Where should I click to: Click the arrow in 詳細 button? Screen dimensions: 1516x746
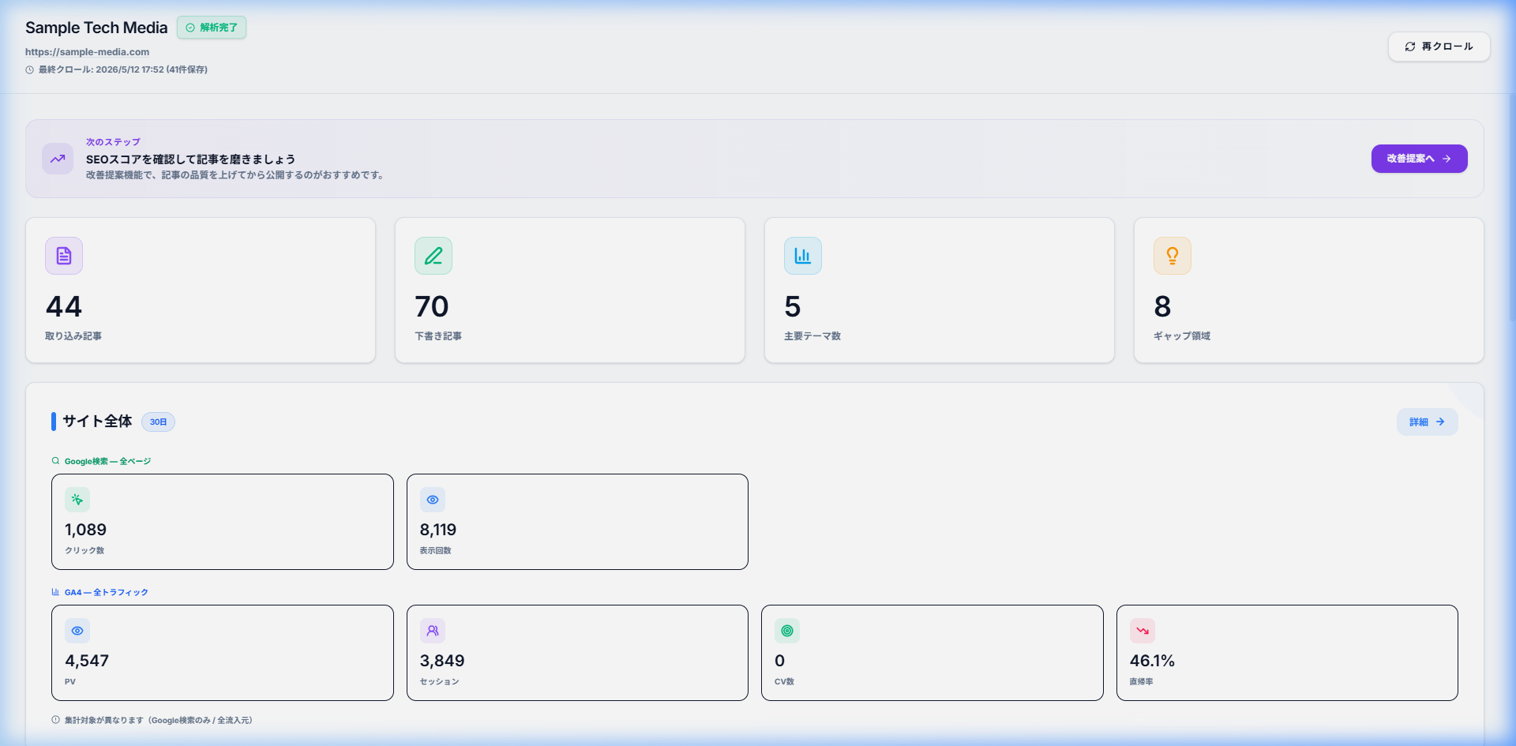(1440, 422)
